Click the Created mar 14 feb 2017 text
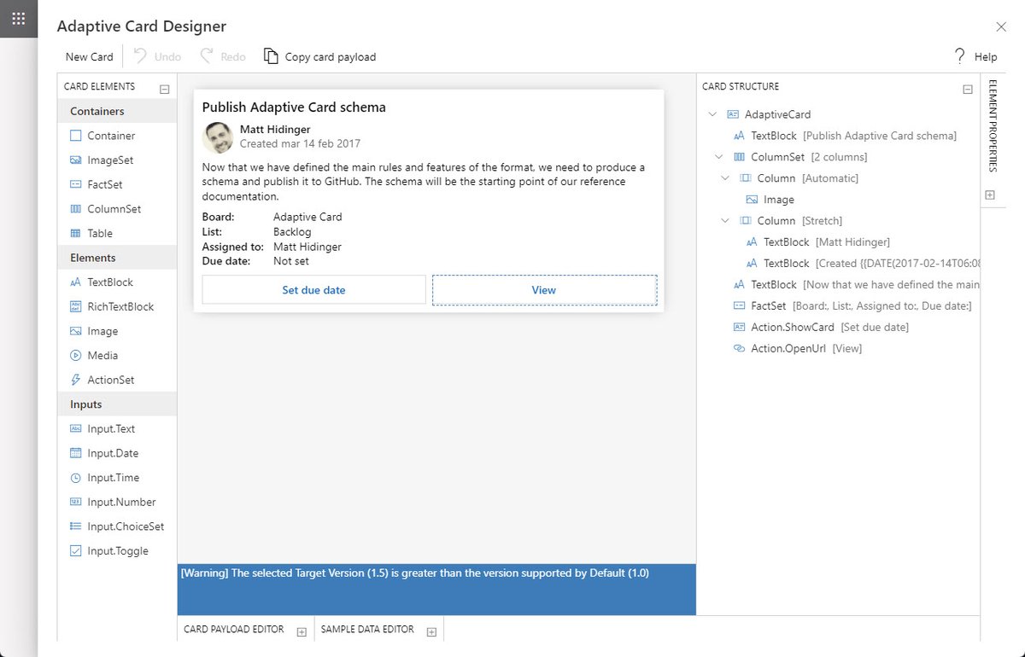The image size is (1025, 657). pos(300,144)
